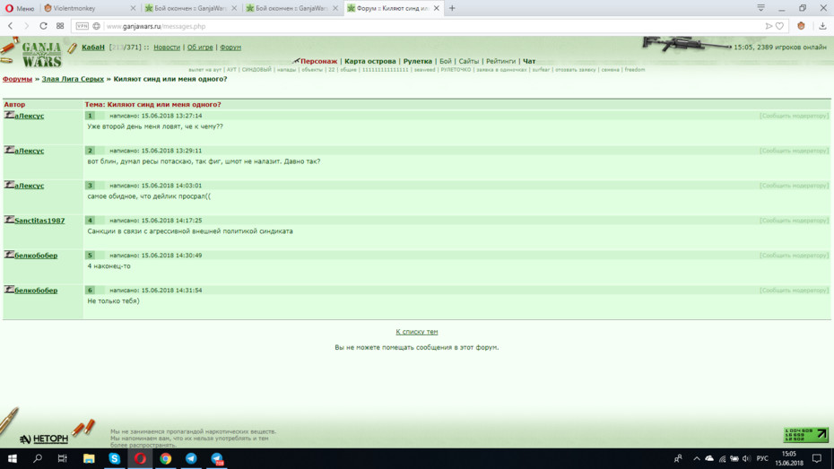Open аЛексус profile on post 1
The width and height of the screenshot is (834, 469).
point(30,116)
